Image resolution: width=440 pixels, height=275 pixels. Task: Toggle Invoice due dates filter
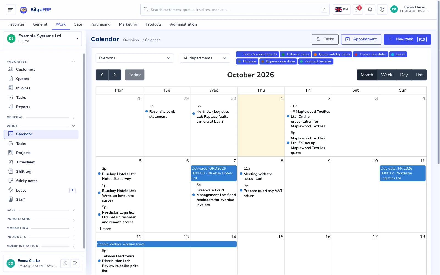[x=370, y=54]
